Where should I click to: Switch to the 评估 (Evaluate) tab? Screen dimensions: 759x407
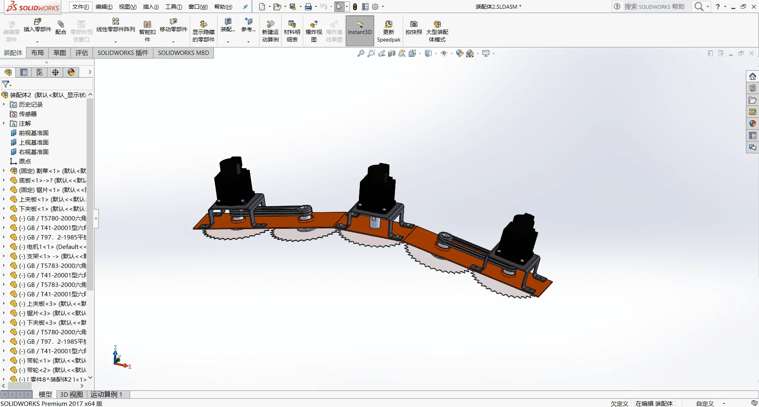(82, 53)
